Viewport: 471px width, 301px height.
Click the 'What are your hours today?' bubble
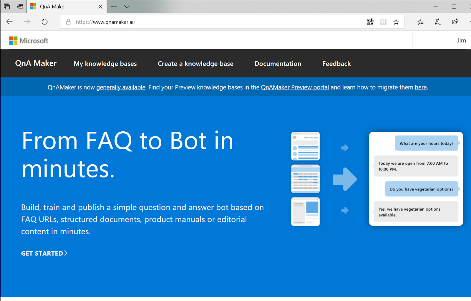427,143
